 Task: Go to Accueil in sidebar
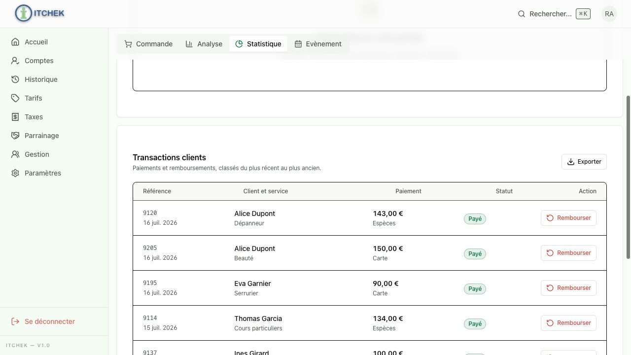[54, 42]
